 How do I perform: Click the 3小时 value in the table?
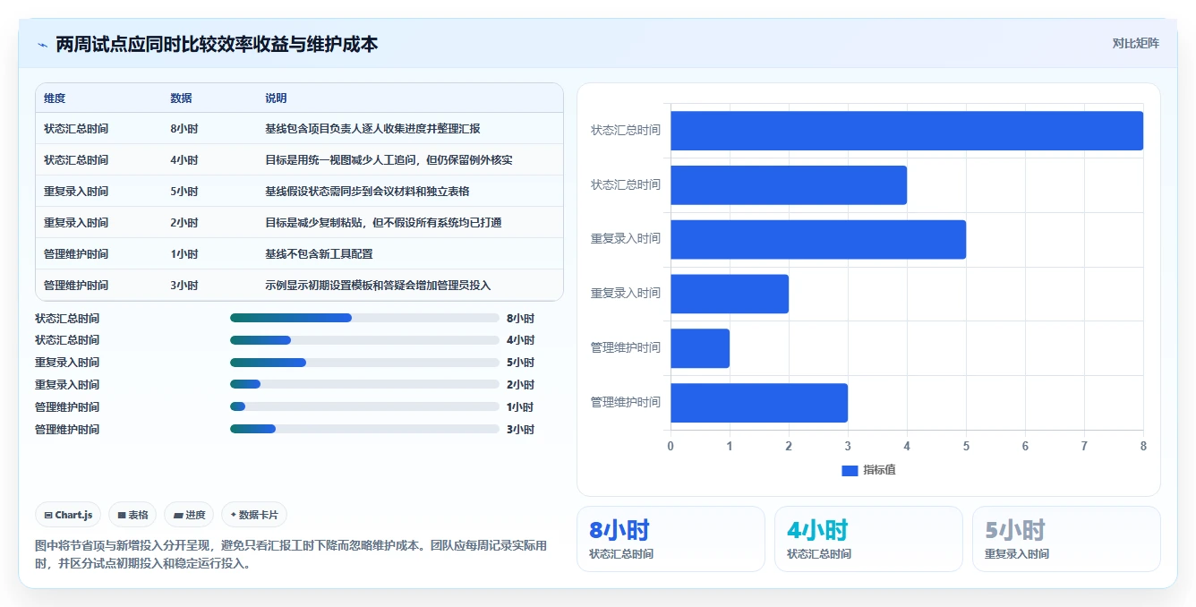(184, 286)
